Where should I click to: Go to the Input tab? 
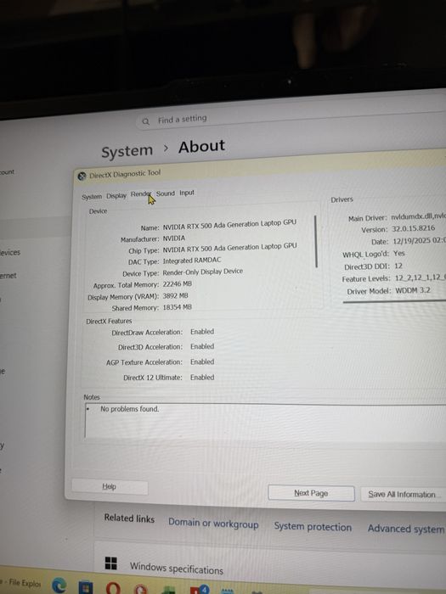click(187, 193)
